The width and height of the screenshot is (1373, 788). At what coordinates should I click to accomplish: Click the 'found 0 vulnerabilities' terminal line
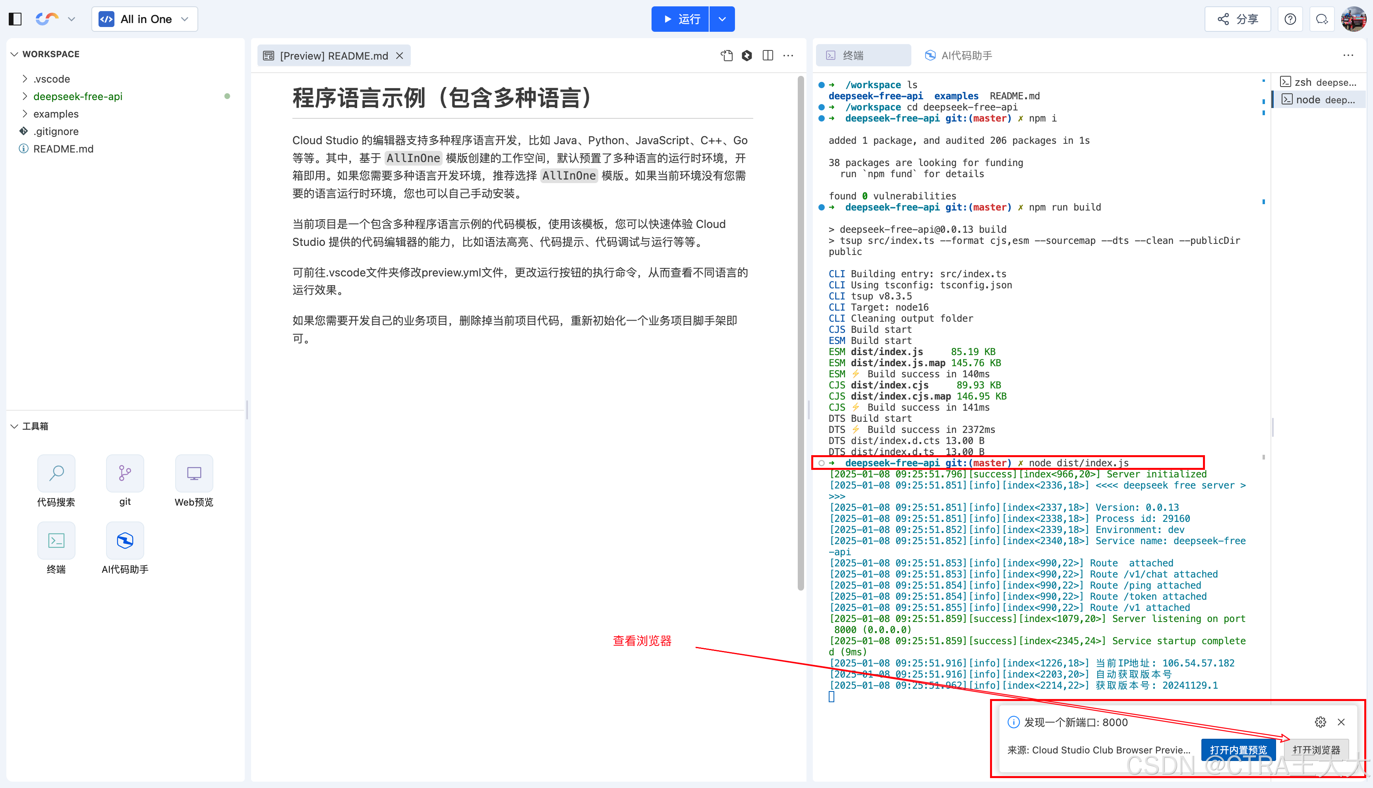892,196
